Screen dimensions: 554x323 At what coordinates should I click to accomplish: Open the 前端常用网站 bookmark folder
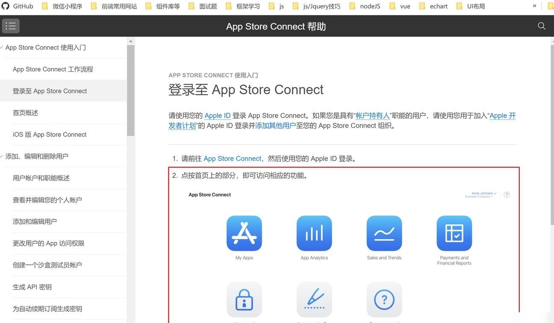coord(114,6)
